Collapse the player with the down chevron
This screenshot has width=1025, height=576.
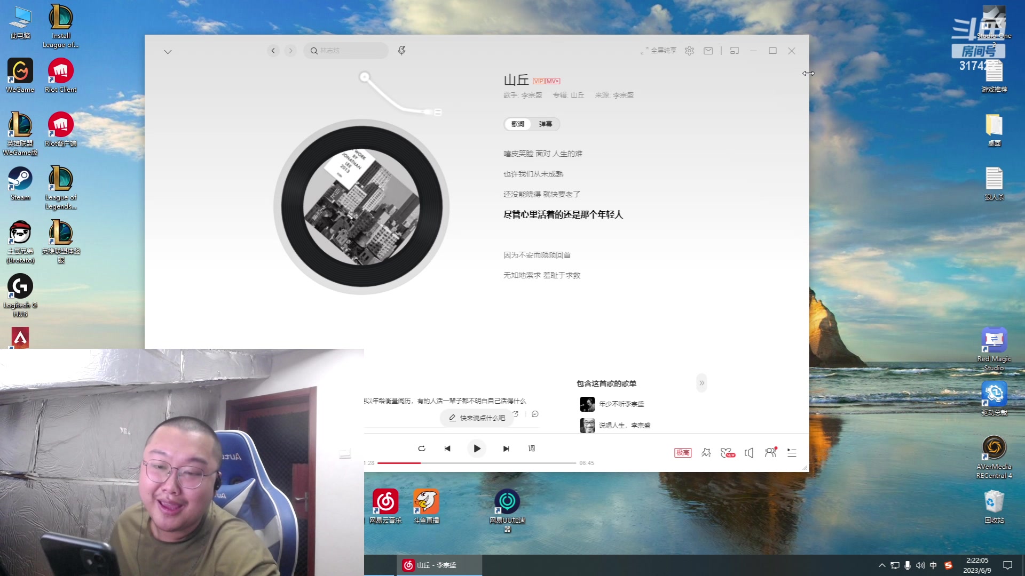click(x=168, y=51)
